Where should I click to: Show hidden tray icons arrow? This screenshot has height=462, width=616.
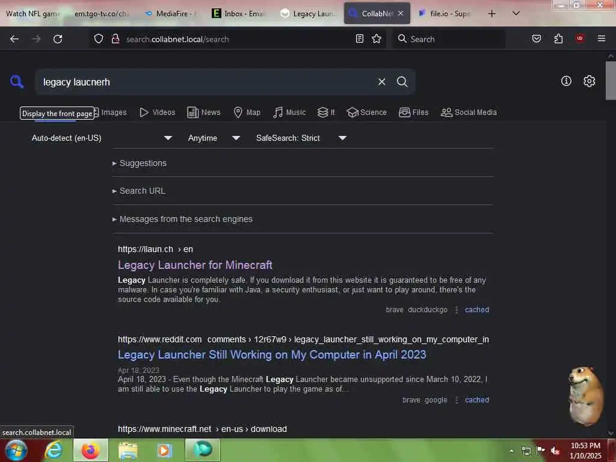(511, 451)
